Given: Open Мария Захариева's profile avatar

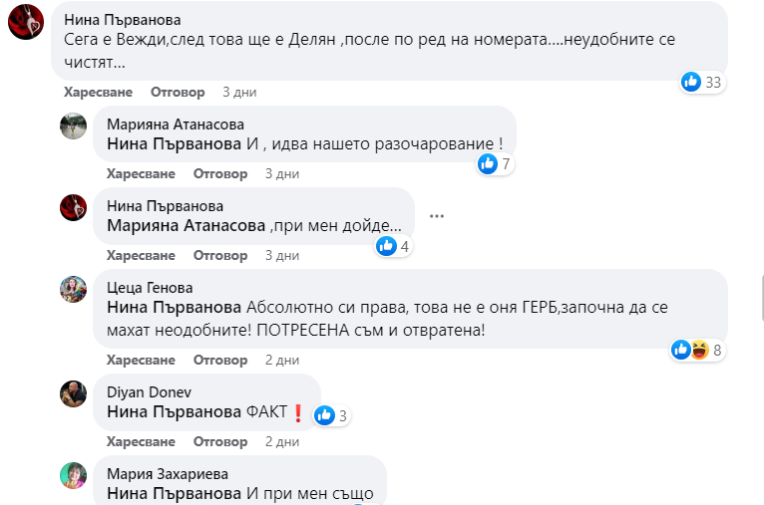Looking at the screenshot, I should (x=74, y=475).
